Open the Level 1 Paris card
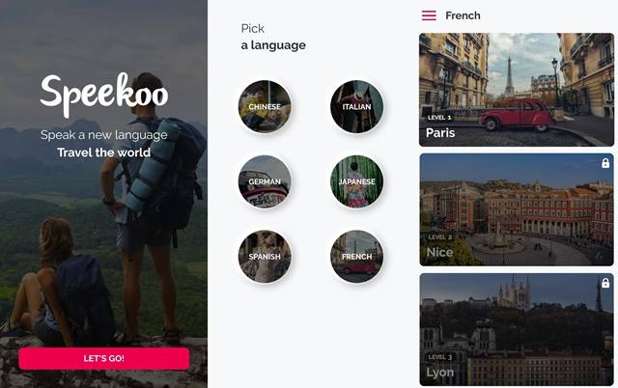Image resolution: width=618 pixels, height=388 pixels. 517,90
